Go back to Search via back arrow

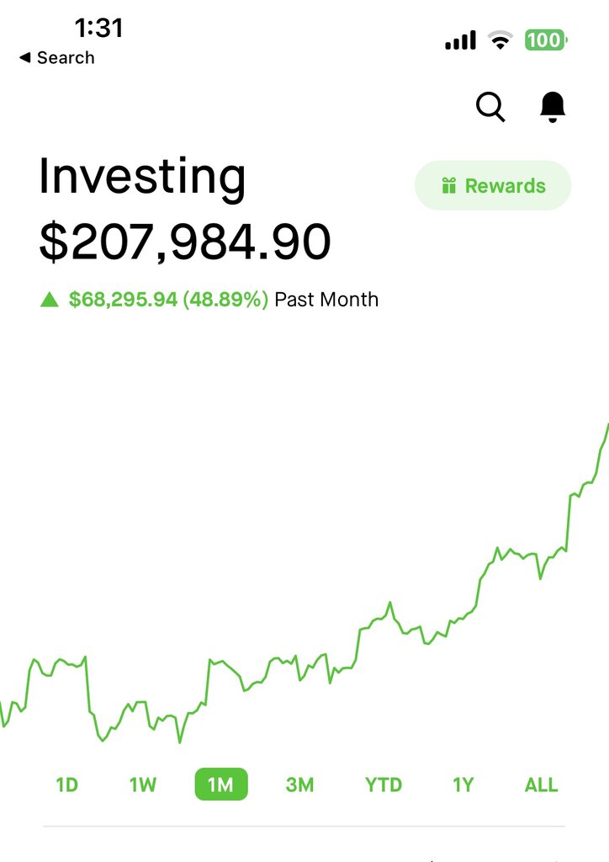(x=25, y=58)
